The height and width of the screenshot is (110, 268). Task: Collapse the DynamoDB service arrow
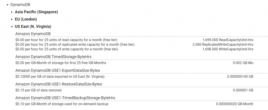click(7, 5)
